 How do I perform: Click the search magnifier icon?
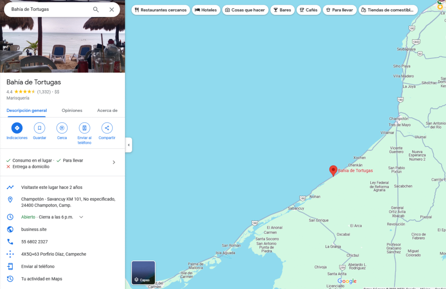point(96,10)
